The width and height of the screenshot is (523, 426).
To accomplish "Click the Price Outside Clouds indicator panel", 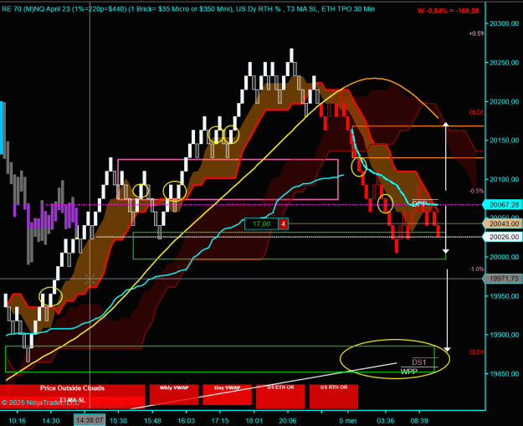I will (72, 388).
